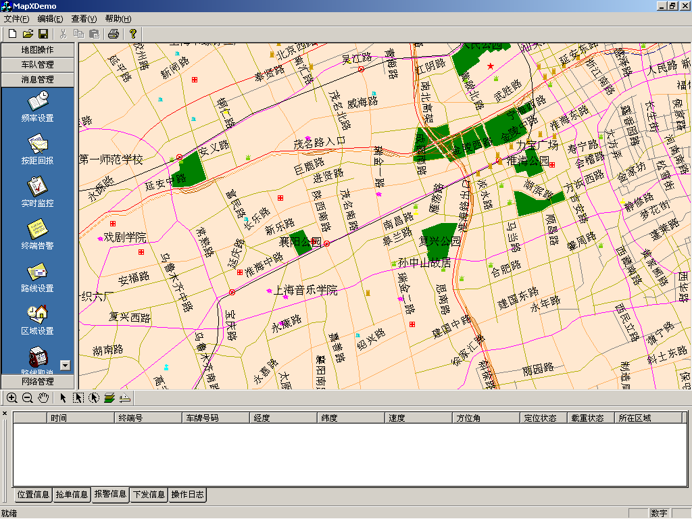This screenshot has height=519, width=692.
Task: Open 按距回报 in the sidebar
Action: click(x=38, y=149)
